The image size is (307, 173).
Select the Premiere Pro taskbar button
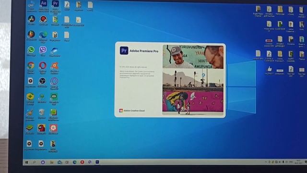point(97,162)
